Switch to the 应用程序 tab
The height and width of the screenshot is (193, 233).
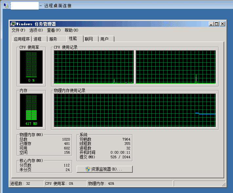(22, 39)
